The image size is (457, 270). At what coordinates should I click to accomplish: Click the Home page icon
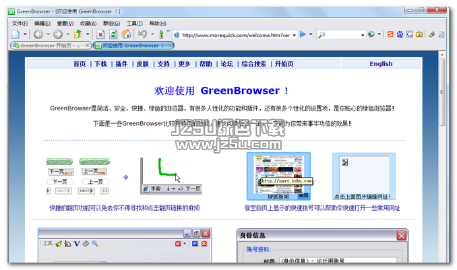coord(126,34)
